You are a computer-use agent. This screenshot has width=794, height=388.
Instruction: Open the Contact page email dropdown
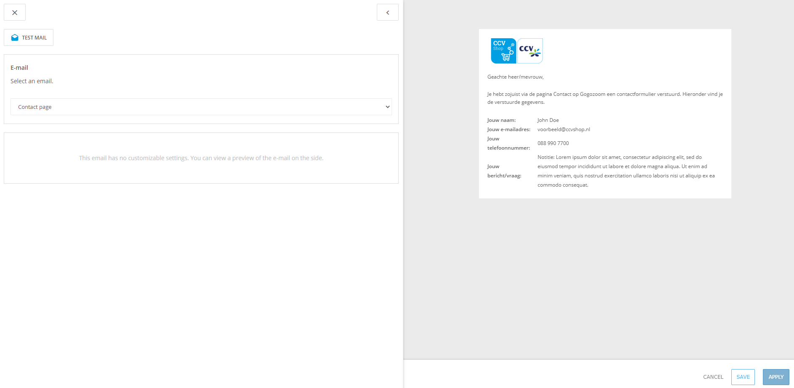coord(201,107)
